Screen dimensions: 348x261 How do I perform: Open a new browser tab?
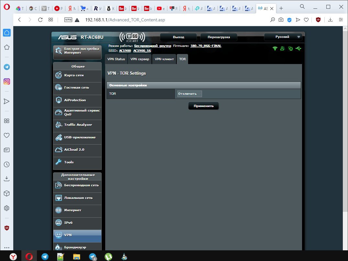pyautogui.click(x=281, y=8)
